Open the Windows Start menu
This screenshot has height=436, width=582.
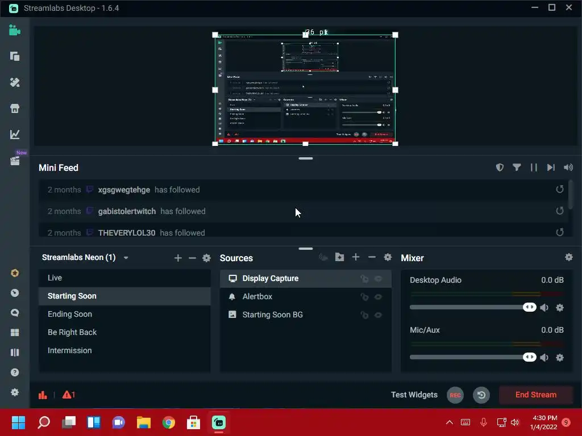pyautogui.click(x=18, y=422)
